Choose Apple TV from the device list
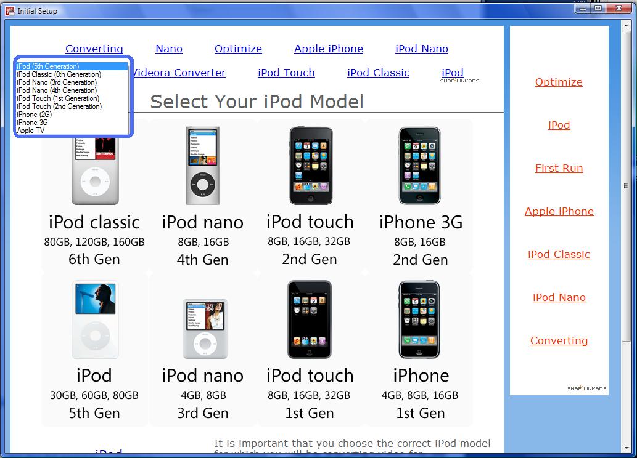The width and height of the screenshot is (637, 458). pyautogui.click(x=72, y=131)
